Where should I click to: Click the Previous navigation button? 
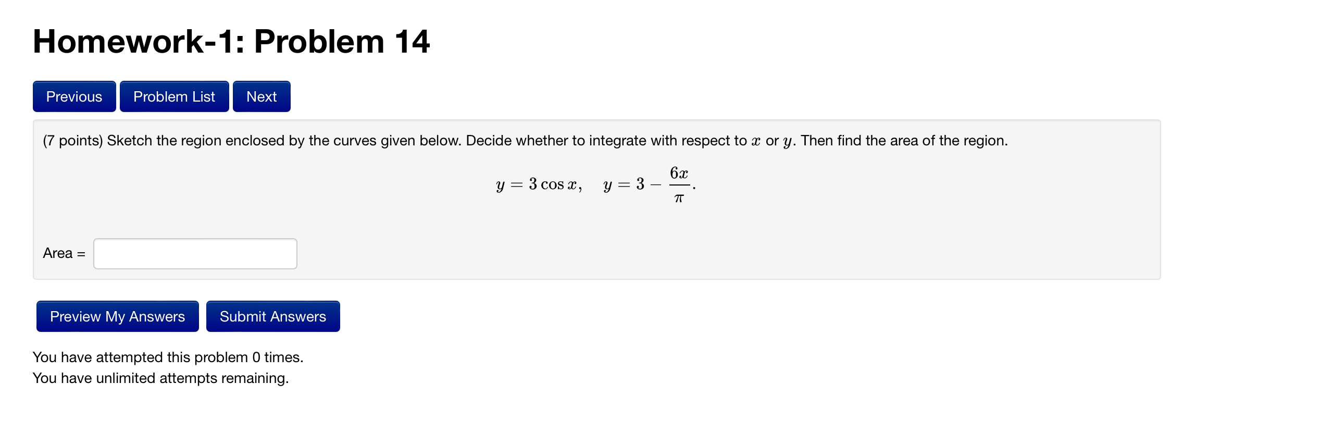click(73, 96)
